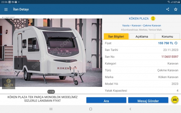Select listing title KÖKEN PLAZA TEK PARÇA MONOBLOK
181x113 pixels.
click(x=43, y=99)
